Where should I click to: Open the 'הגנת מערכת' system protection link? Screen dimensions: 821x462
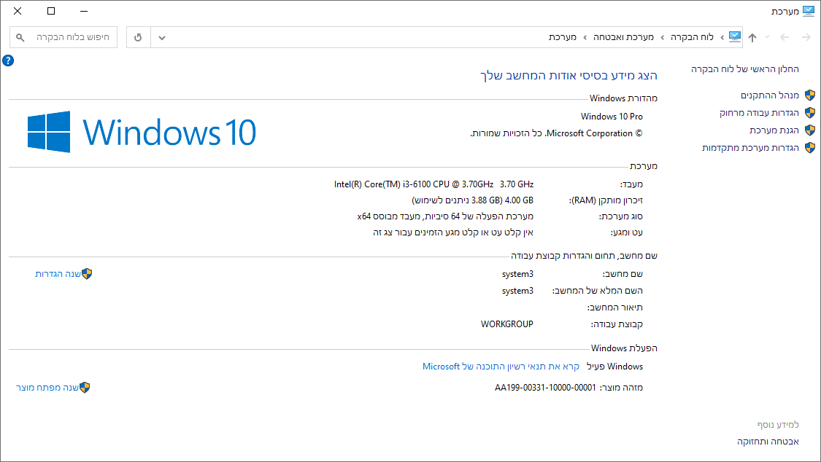coord(774,130)
